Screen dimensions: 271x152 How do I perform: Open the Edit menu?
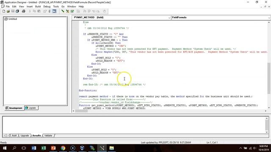tap(14, 7)
